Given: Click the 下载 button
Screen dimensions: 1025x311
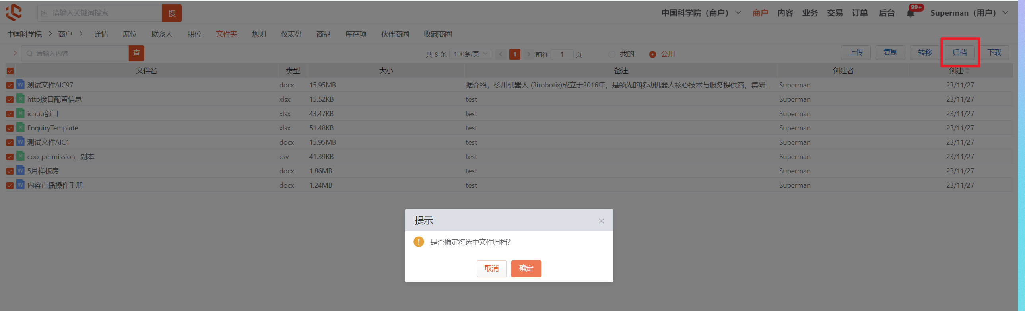Looking at the screenshot, I should pyautogui.click(x=994, y=52).
